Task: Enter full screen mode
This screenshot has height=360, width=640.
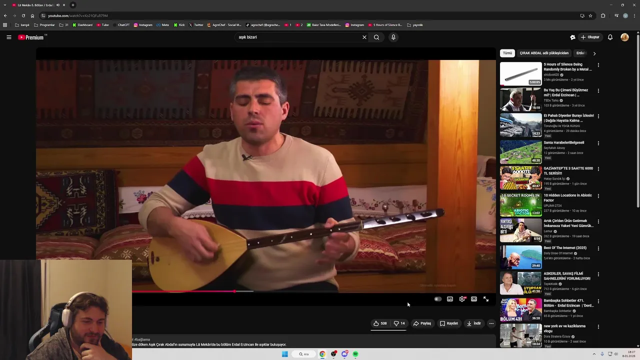Action: click(486, 299)
